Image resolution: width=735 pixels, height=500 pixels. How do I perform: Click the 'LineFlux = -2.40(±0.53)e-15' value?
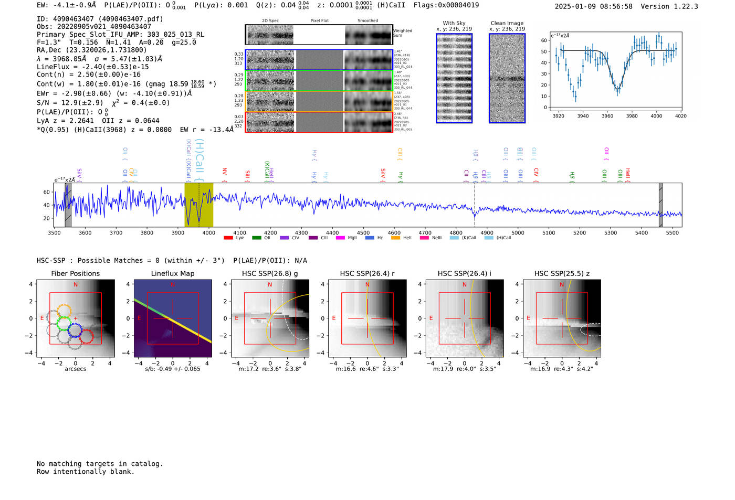pyautogui.click(x=93, y=67)
